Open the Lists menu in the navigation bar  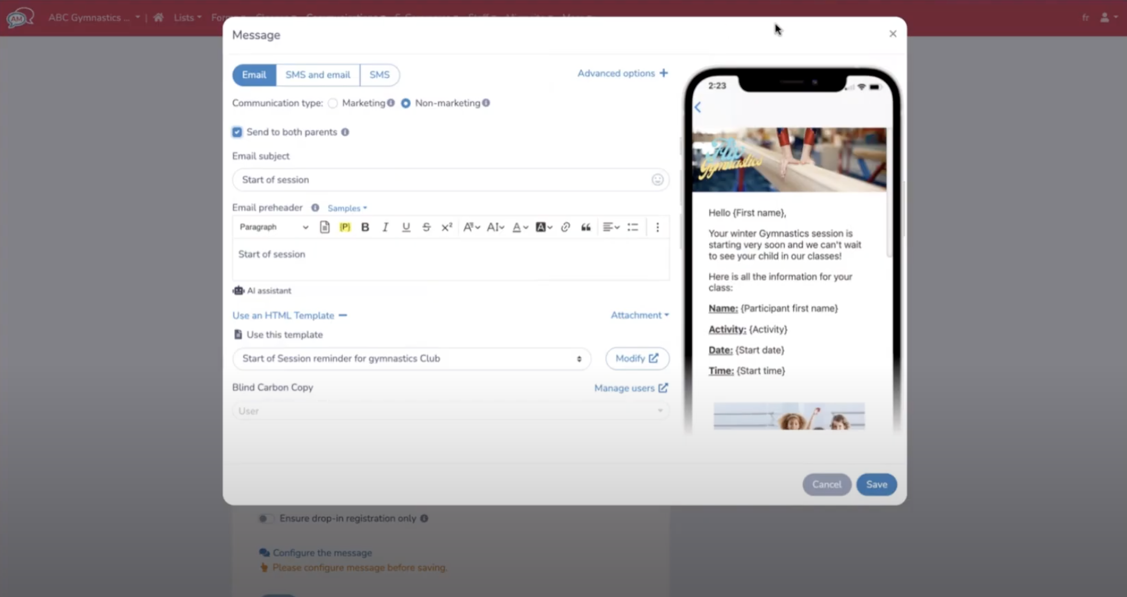pos(187,17)
